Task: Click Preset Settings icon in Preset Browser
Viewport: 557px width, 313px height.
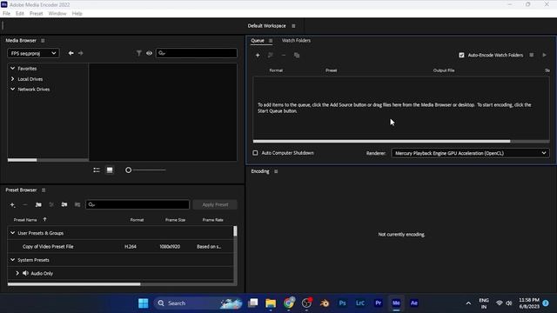Action: (51, 205)
